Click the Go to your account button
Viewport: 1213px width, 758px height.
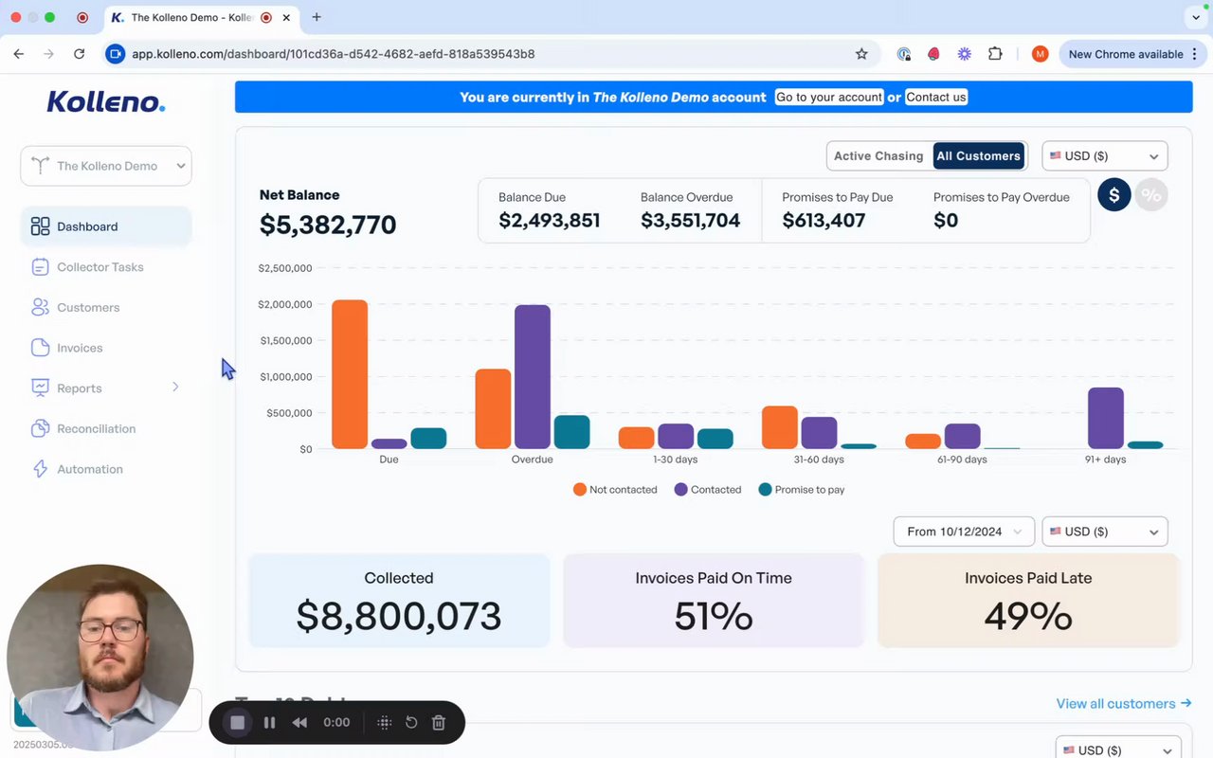(829, 97)
